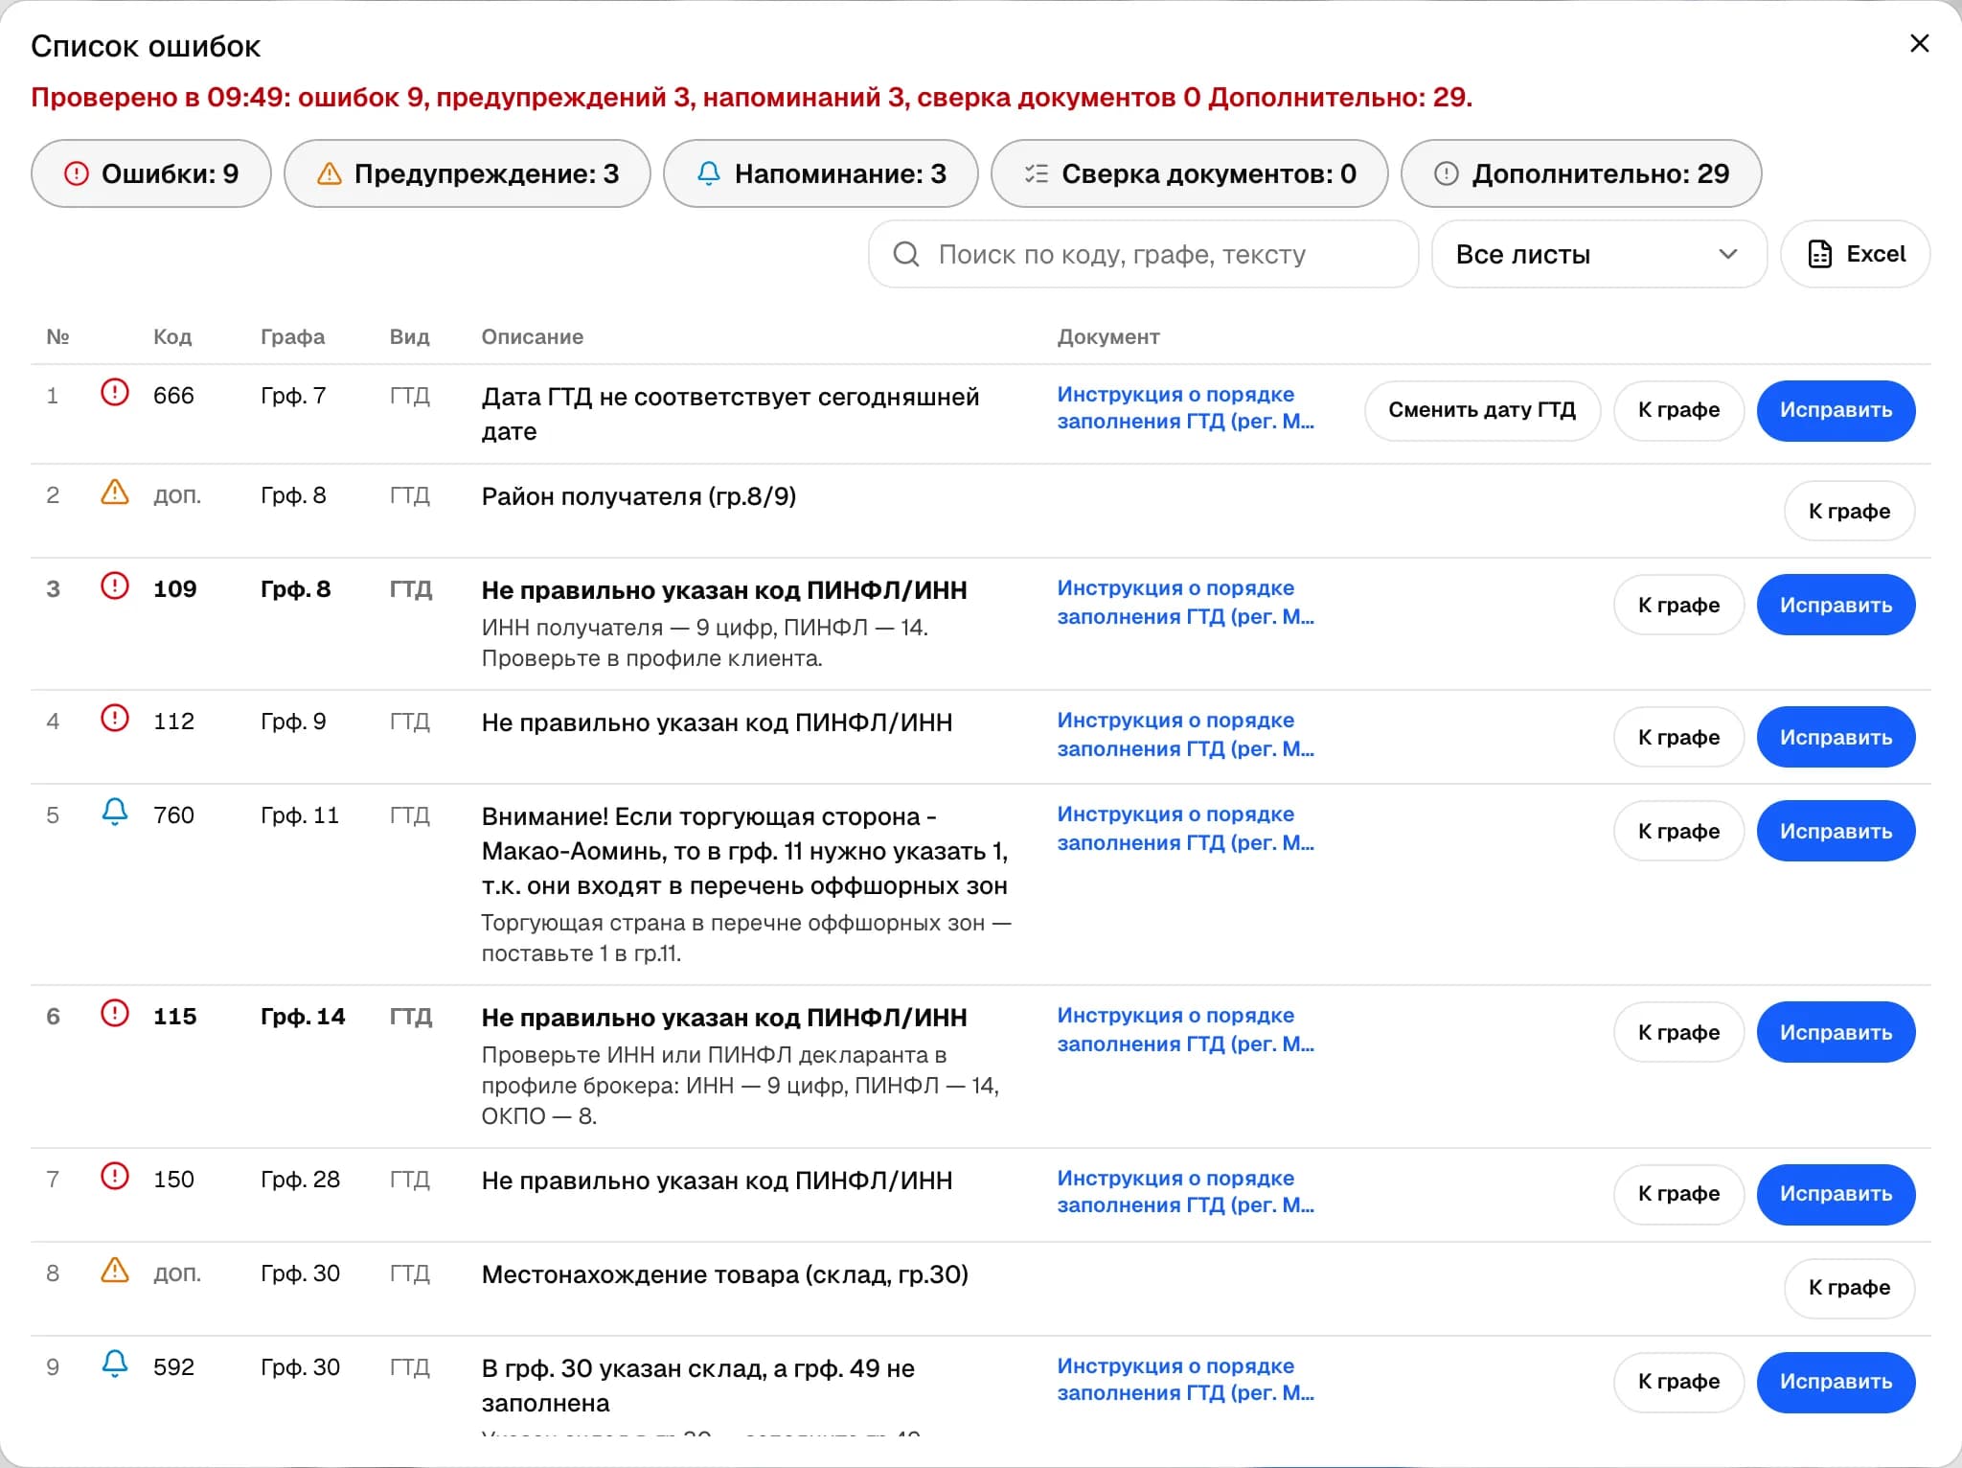Close the Список ошибок dialog with X
Screen dimensions: 1962x1468
click(1919, 44)
